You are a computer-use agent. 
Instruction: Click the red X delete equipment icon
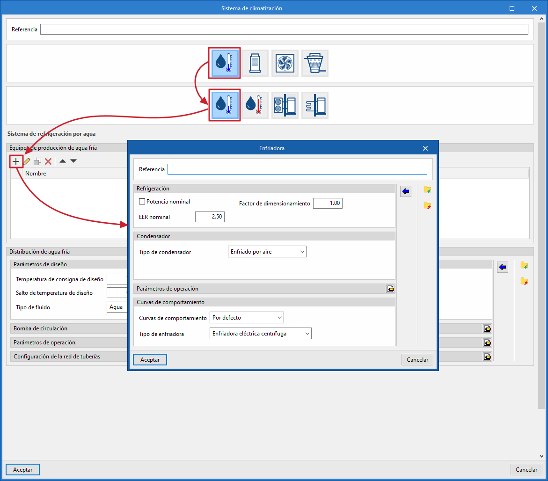[x=48, y=161]
